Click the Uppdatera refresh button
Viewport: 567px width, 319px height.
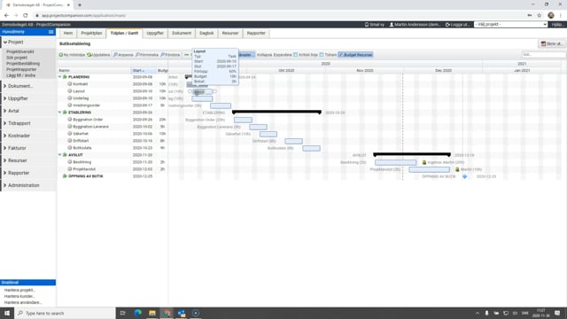tap(98, 55)
